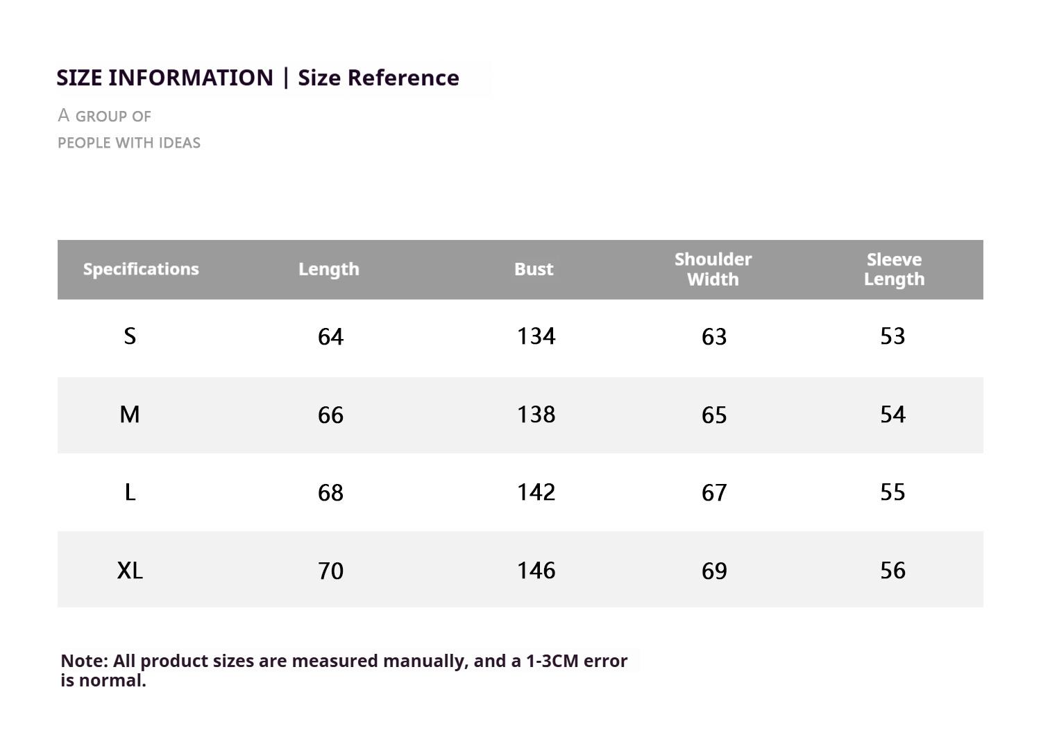This screenshot has width=1041, height=735.
Task: Click the Shoulder Width column header
Action: 713,269
